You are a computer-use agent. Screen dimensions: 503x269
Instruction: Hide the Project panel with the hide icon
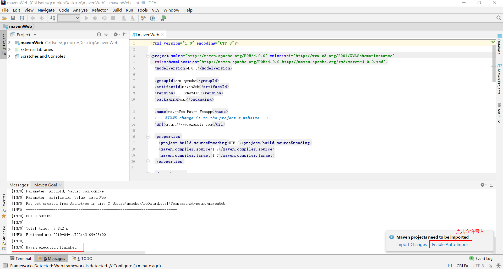pyautogui.click(x=125, y=34)
